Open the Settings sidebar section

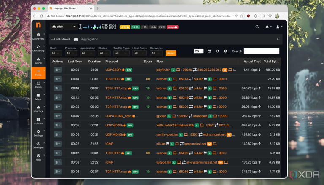(38, 134)
